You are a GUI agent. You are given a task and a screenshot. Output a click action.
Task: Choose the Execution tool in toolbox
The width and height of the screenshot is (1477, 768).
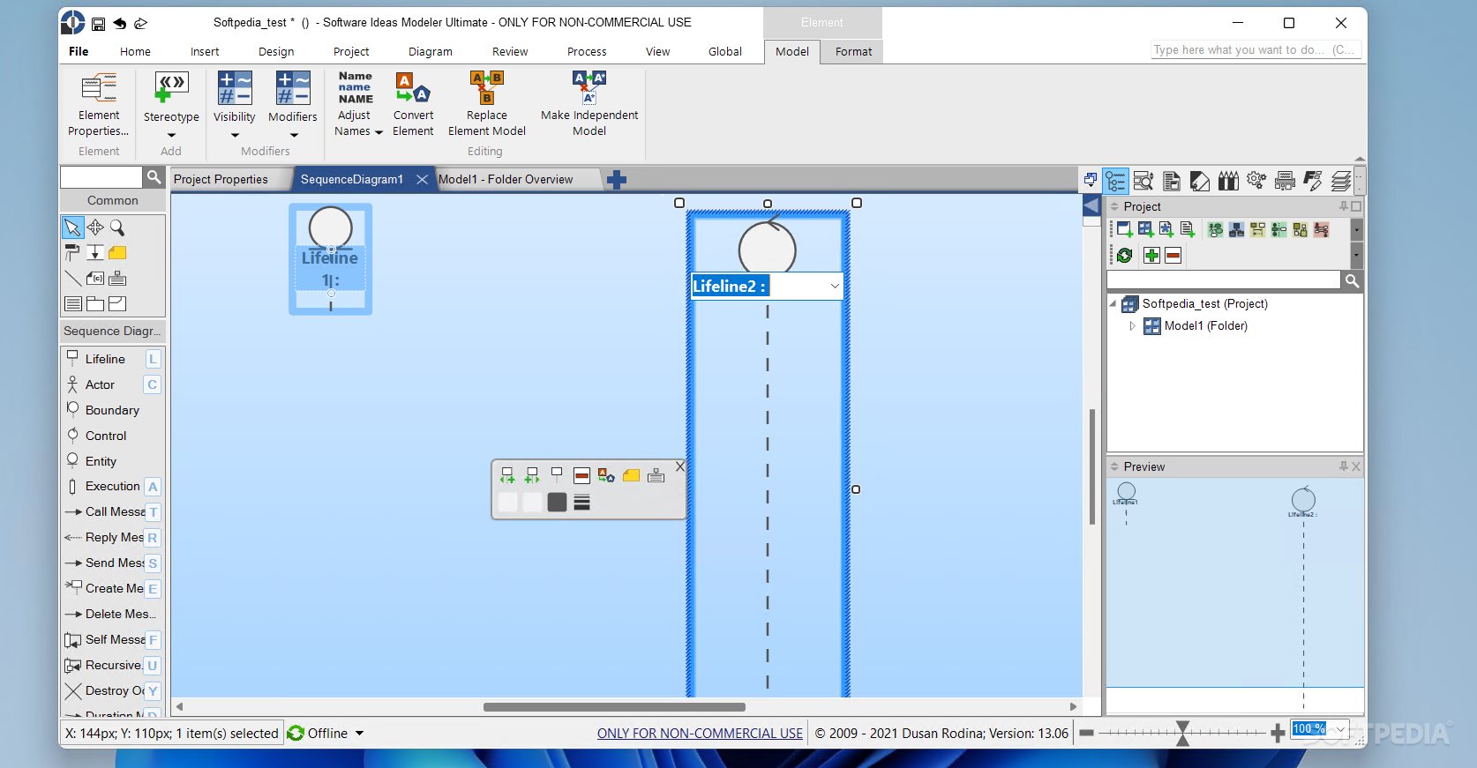(x=113, y=486)
